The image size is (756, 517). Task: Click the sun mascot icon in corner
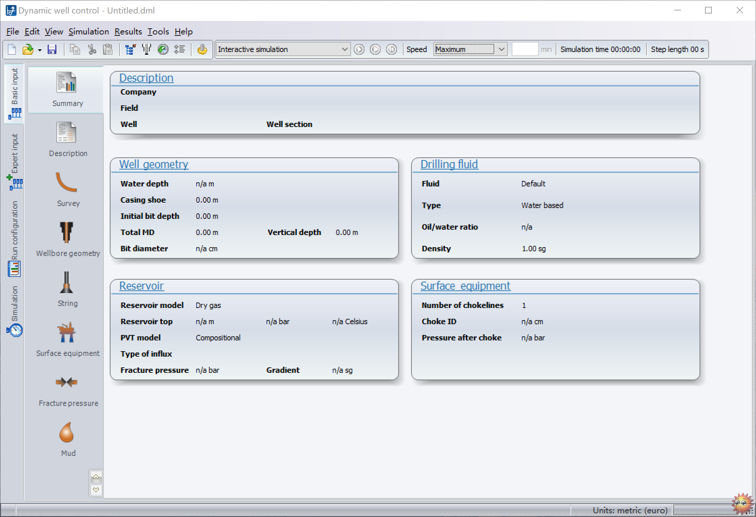click(x=742, y=505)
